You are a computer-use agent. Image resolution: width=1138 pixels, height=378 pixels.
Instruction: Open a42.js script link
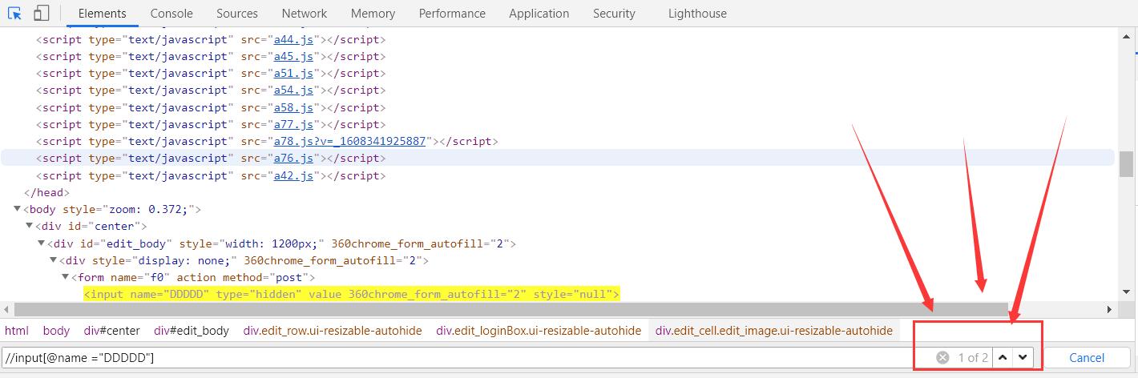[x=293, y=175]
